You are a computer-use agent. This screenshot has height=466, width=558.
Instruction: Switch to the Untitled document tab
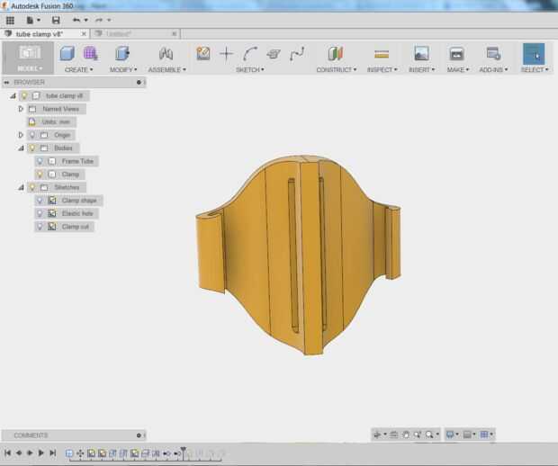coord(119,34)
